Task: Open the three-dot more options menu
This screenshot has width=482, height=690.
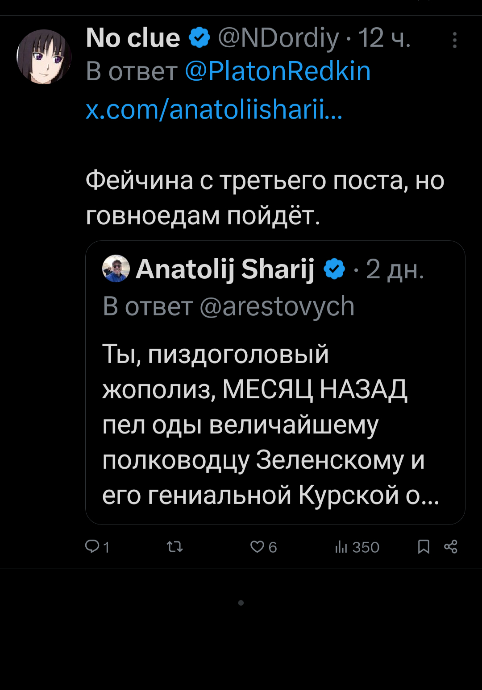Action: pos(454,40)
